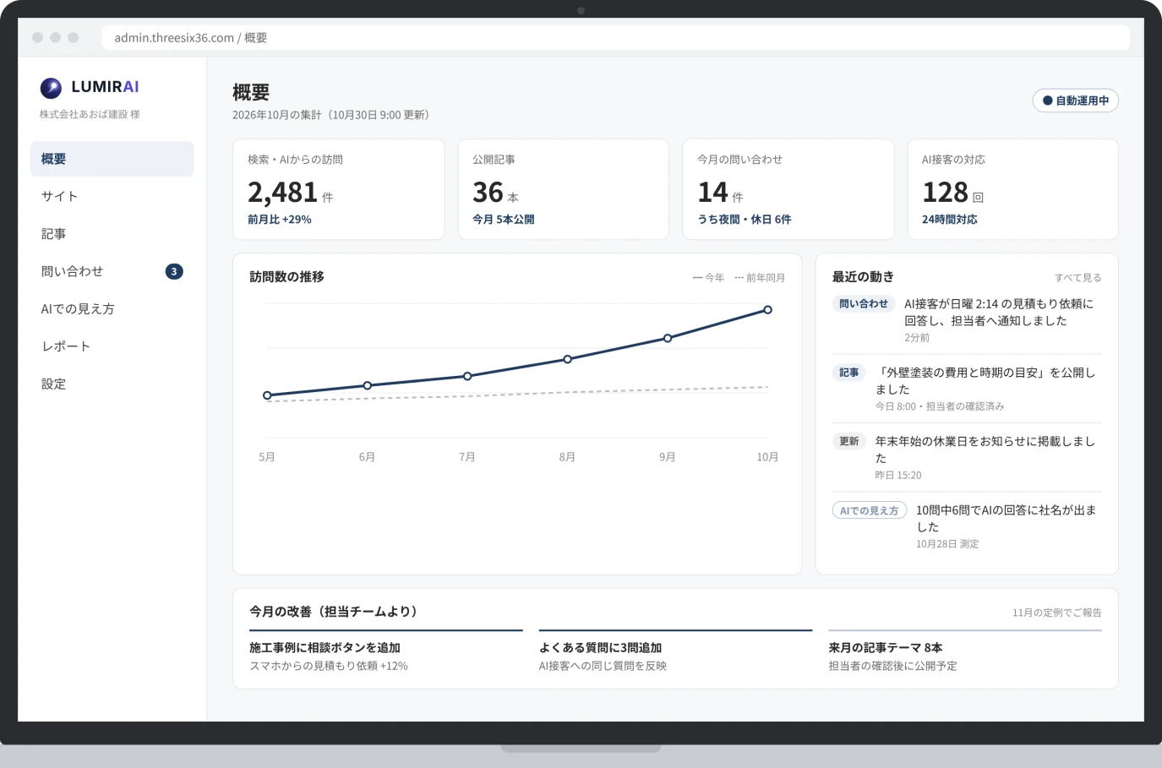1162x768 pixels.
Task: Open the 検索・AIからの訪問 stat card
Action: tap(338, 189)
